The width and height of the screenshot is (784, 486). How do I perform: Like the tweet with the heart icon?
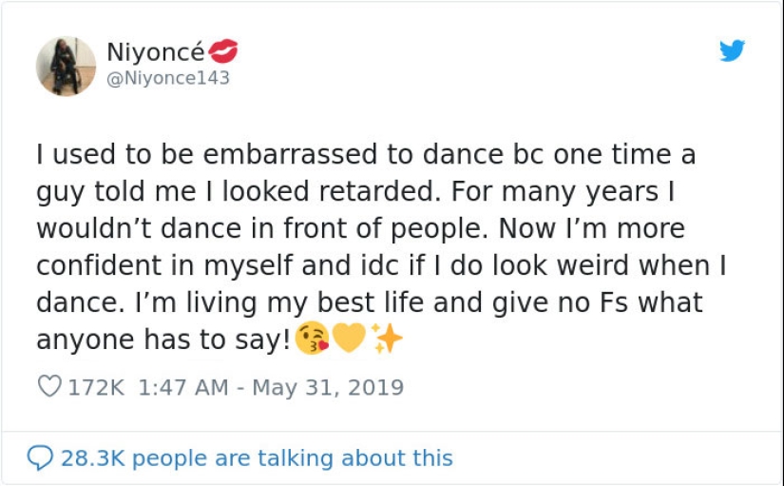pos(48,387)
